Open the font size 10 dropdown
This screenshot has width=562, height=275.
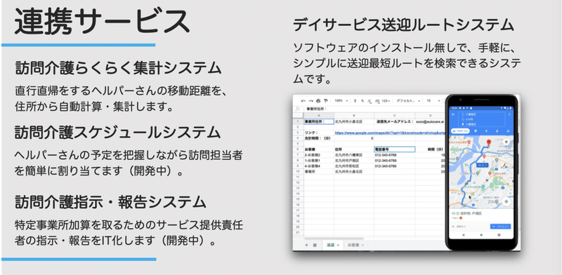click(433, 101)
